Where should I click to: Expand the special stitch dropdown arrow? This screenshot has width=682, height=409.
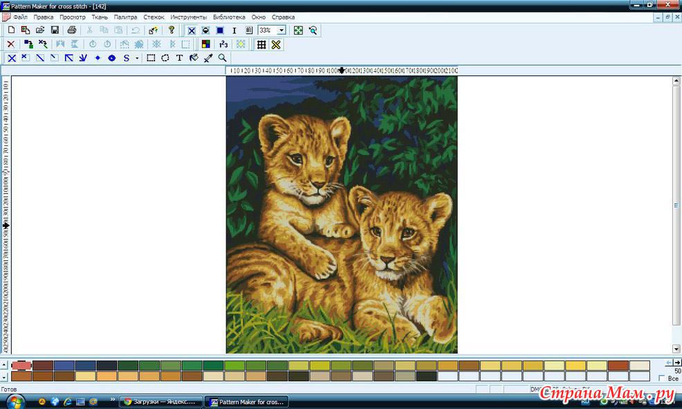(137, 58)
